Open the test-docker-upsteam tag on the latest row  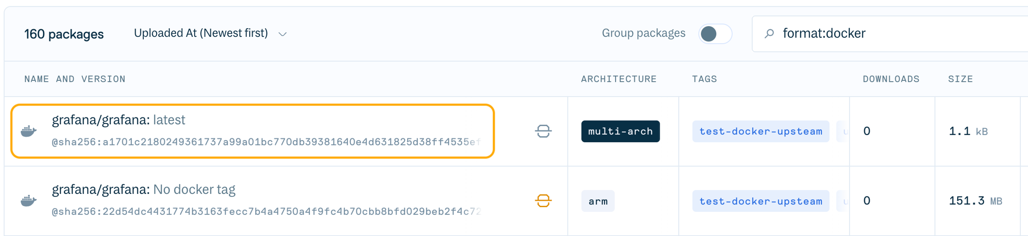[x=760, y=131]
